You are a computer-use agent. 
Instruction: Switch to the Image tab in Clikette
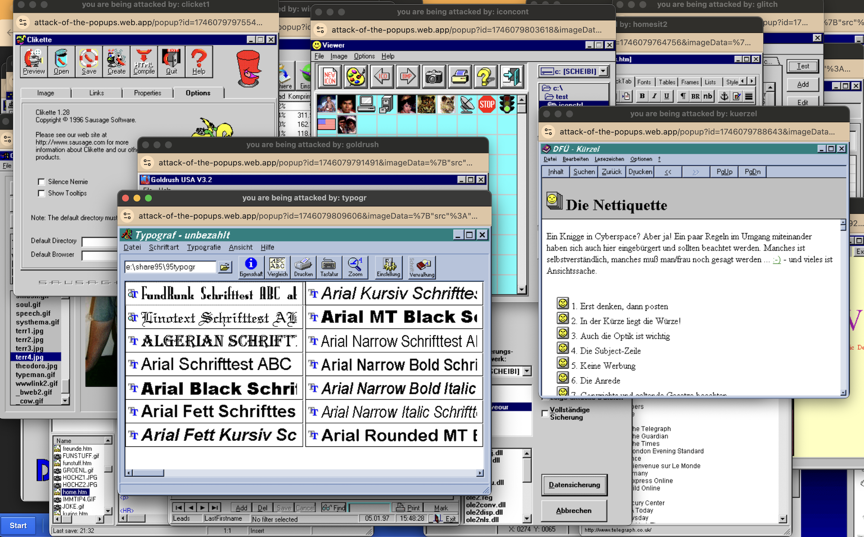click(46, 93)
